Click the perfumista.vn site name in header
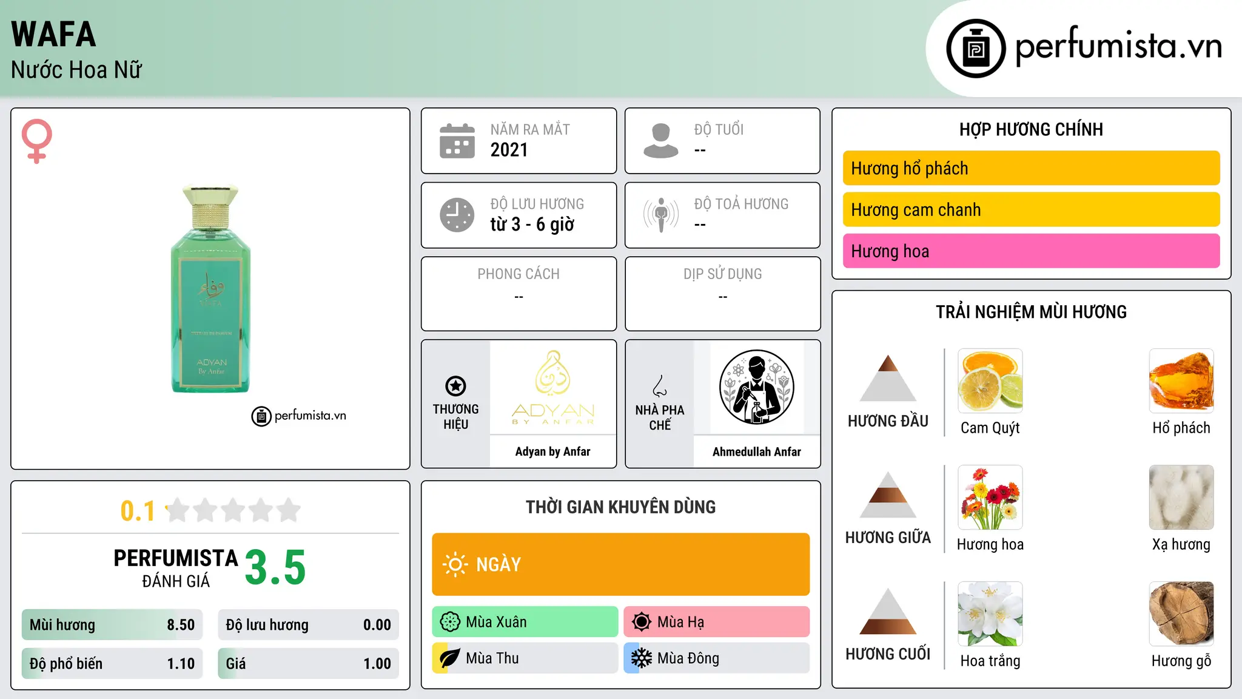This screenshot has height=699, width=1242. point(1118,46)
